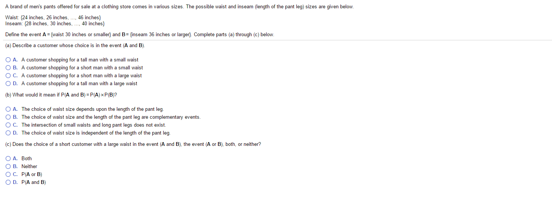Viewport: 552px width, 219px height.
Task: Click the intro sentence about men's pants
Action: click(179, 7)
